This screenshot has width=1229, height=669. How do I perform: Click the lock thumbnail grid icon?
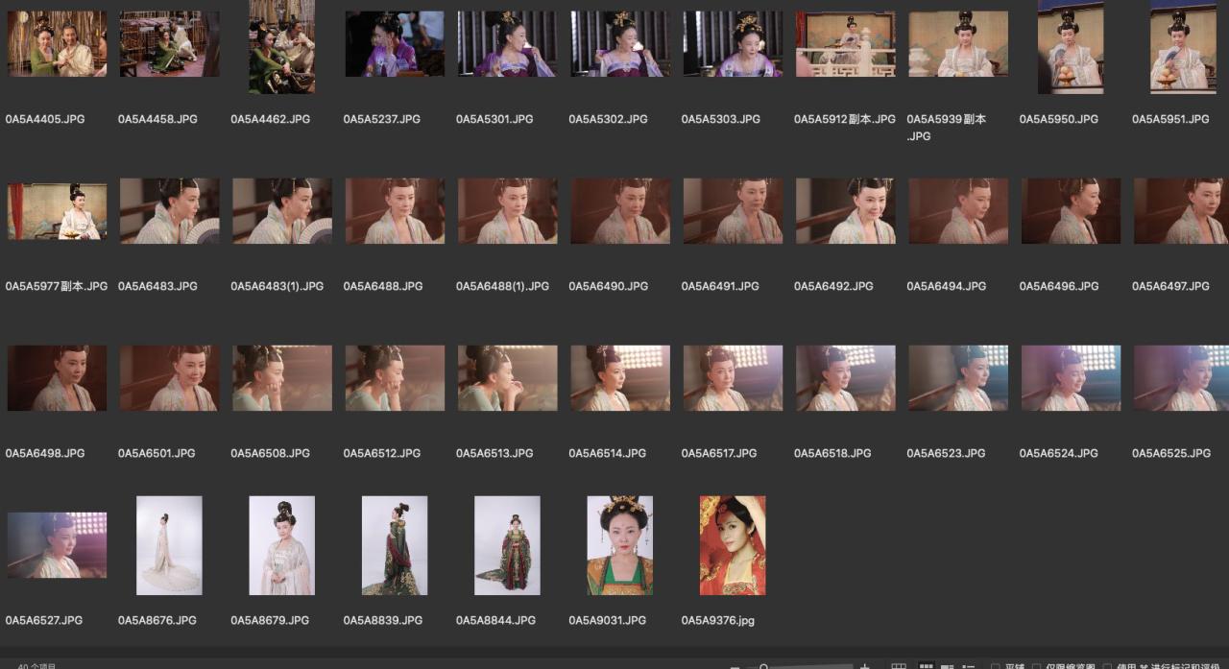[x=899, y=666]
